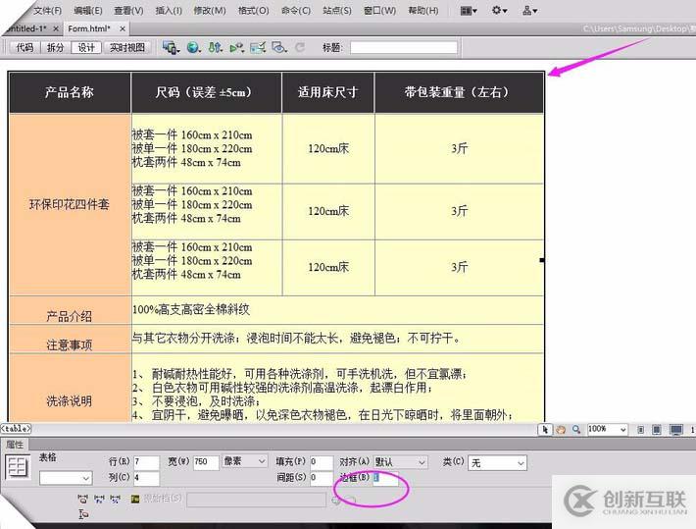Close the Untitled-1 tab
The height and width of the screenshot is (529, 696).
(56, 28)
